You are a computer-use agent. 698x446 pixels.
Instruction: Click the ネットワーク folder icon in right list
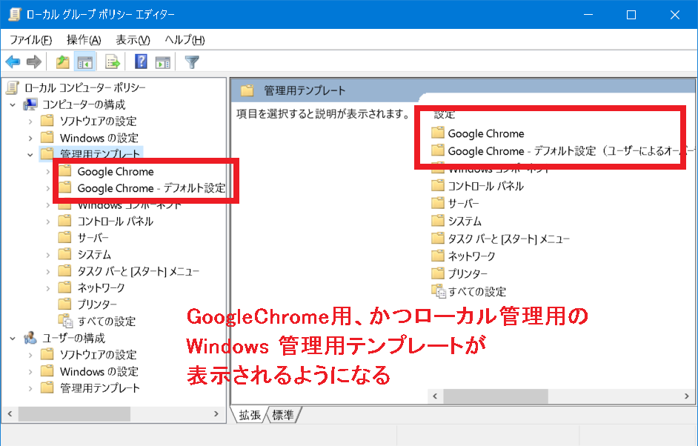point(438,256)
